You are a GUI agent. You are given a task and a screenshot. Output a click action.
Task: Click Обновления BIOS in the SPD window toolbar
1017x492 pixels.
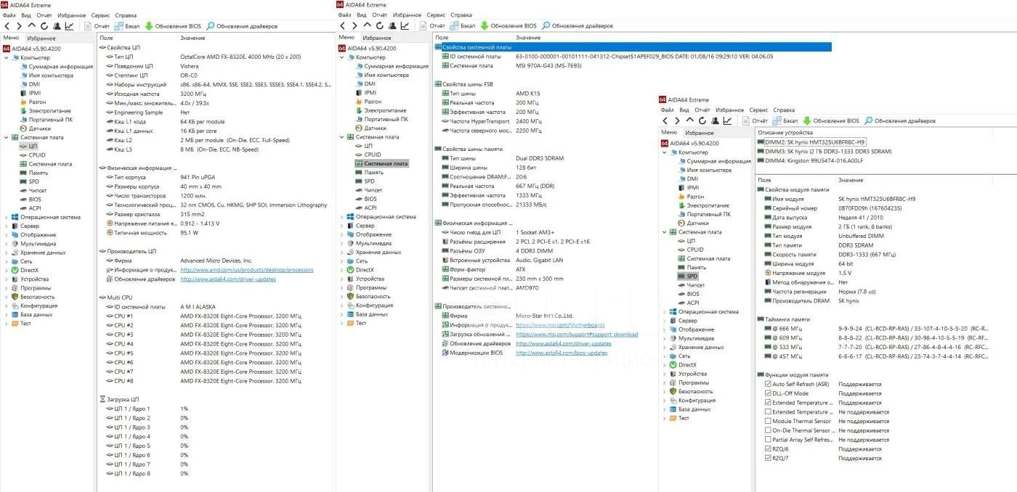[830, 120]
